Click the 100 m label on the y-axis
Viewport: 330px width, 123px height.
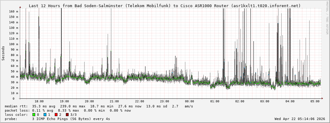tap(14, 44)
